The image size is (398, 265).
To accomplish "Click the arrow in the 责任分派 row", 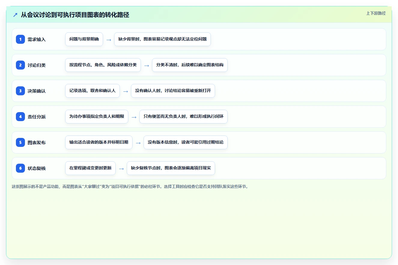I will tap(134, 117).
